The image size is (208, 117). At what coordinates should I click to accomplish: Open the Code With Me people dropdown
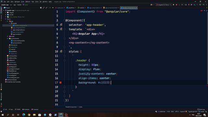point(152,5)
